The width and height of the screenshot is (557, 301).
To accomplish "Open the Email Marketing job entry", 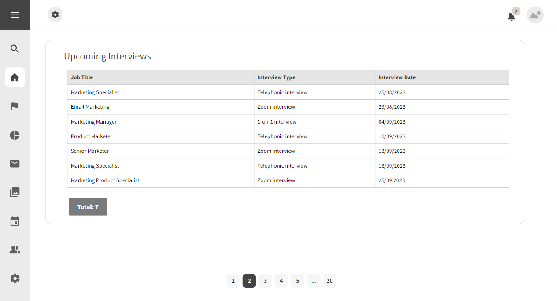I will click(x=90, y=106).
